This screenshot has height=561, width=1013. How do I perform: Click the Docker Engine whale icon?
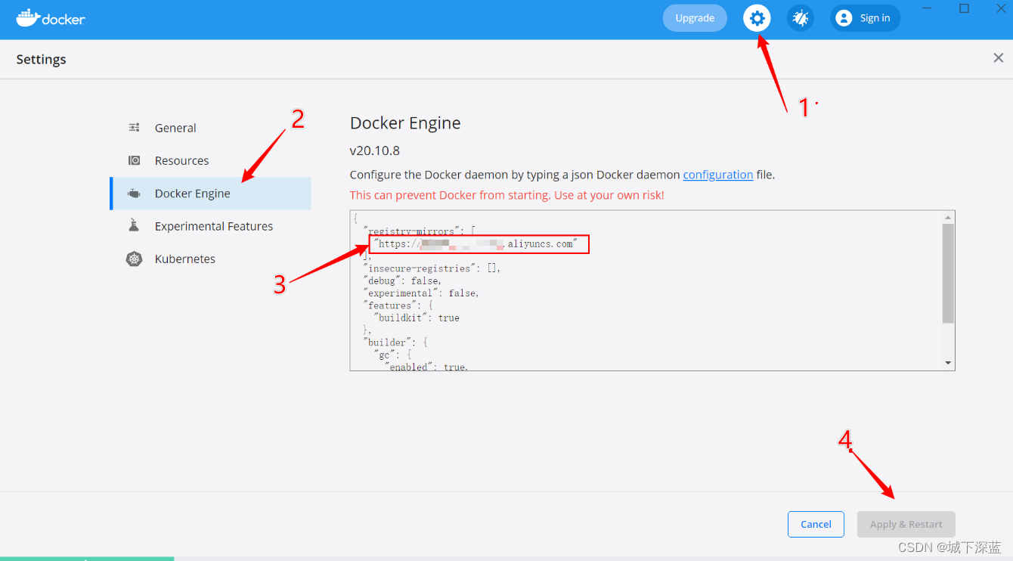pos(134,194)
